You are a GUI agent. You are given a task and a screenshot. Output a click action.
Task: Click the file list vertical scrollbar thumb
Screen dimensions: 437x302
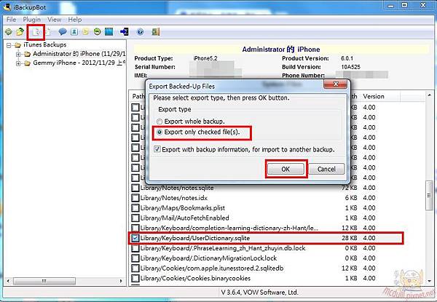(x=429, y=196)
